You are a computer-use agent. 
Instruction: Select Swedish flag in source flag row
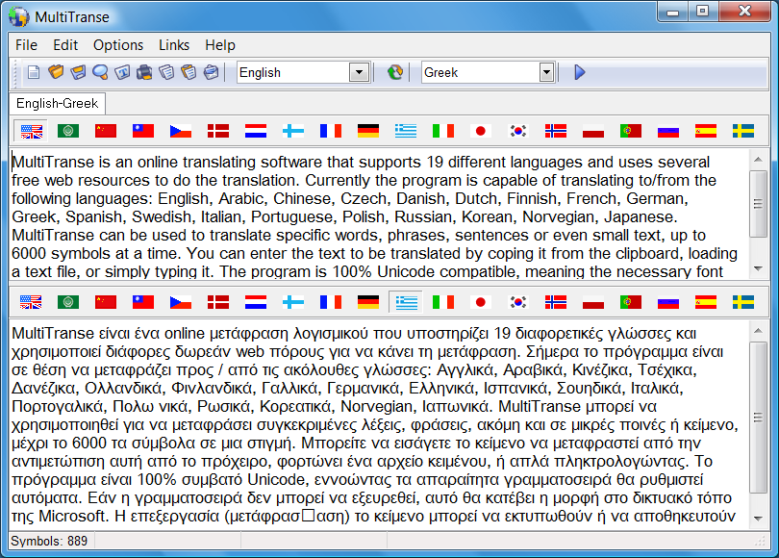click(x=743, y=131)
